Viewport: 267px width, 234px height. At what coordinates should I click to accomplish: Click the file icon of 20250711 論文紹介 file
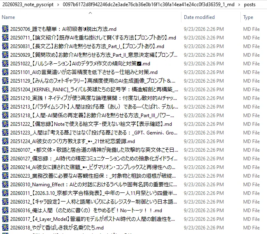[x=5, y=37]
